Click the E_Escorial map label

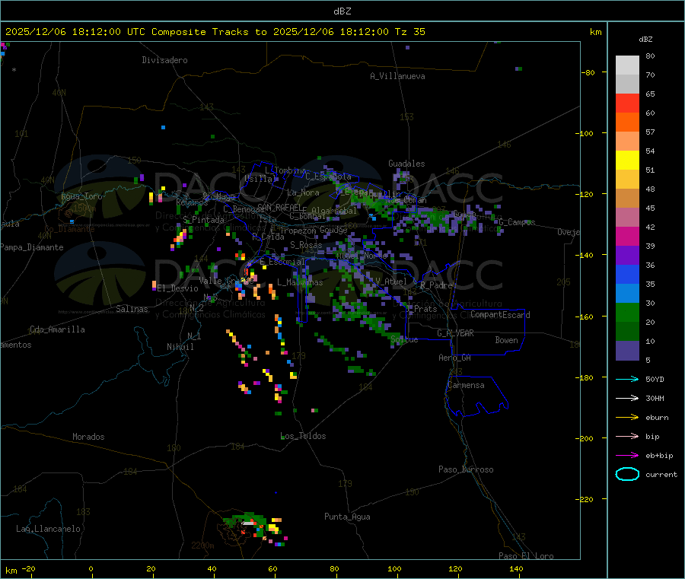click(x=282, y=262)
